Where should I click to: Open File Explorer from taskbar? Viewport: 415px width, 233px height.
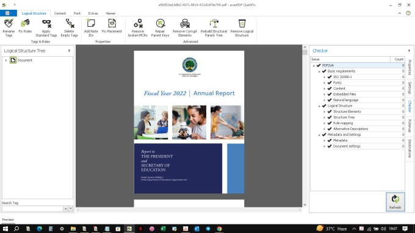point(73,229)
